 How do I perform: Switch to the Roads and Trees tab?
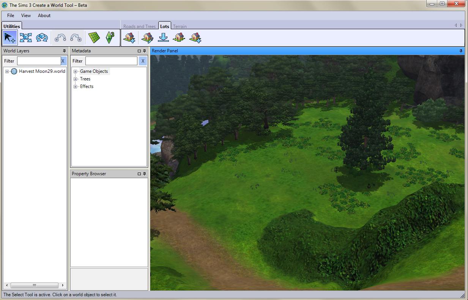click(x=139, y=26)
